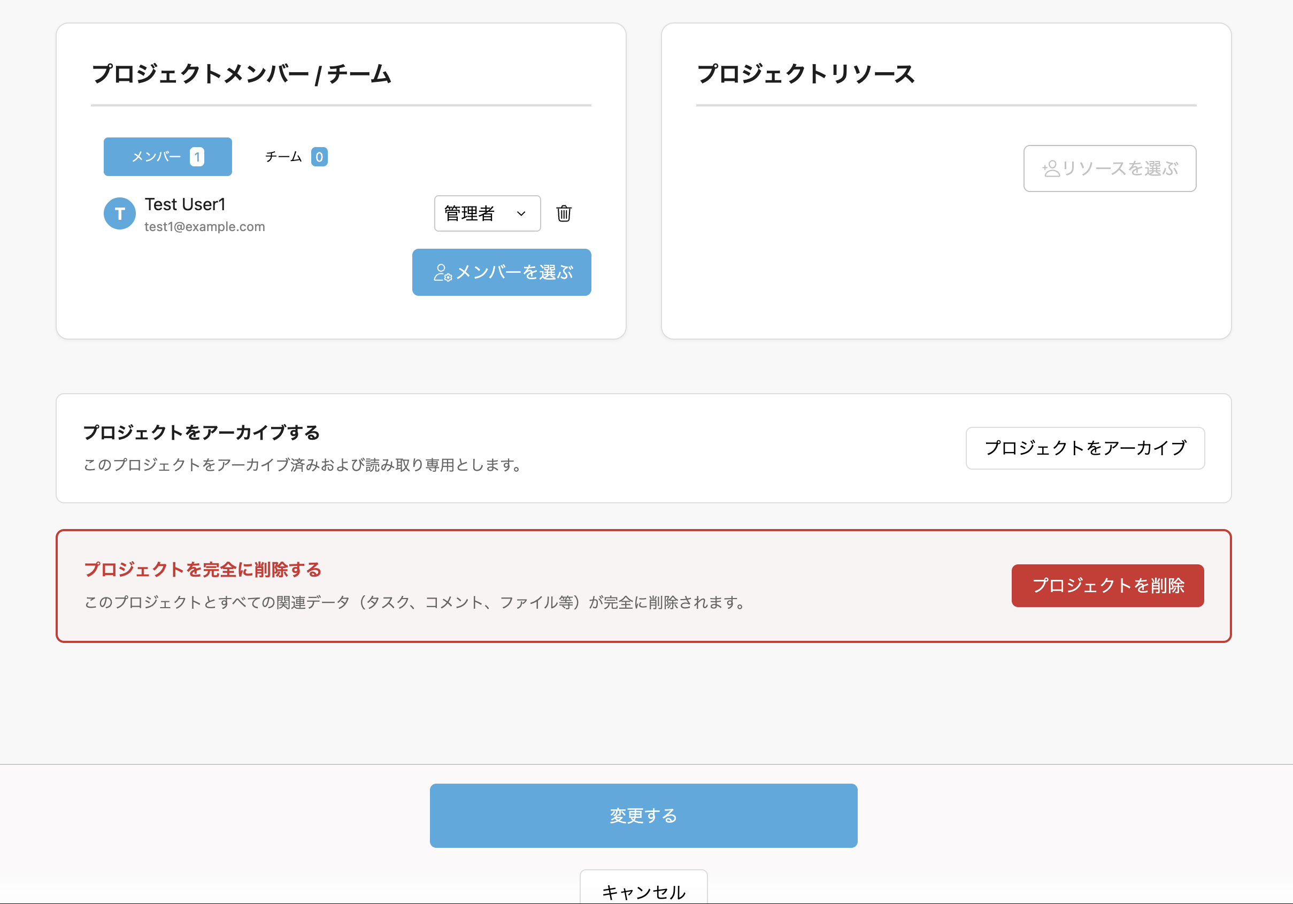Delete Test User1 with trash icon

[564, 213]
